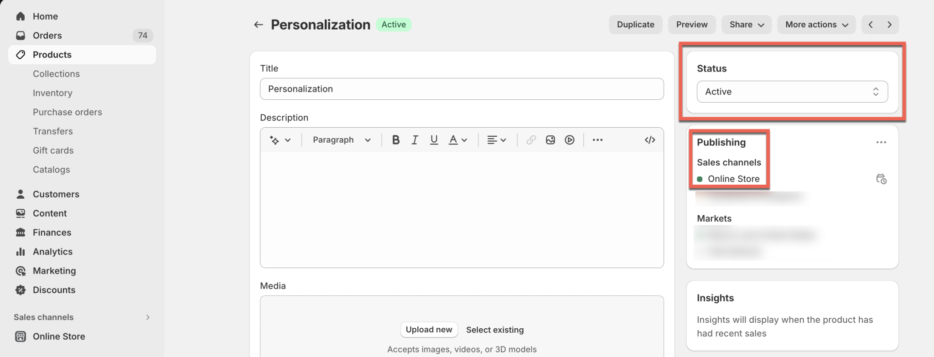Insert a link in the description
Screen dimensions: 934x357
coord(531,140)
